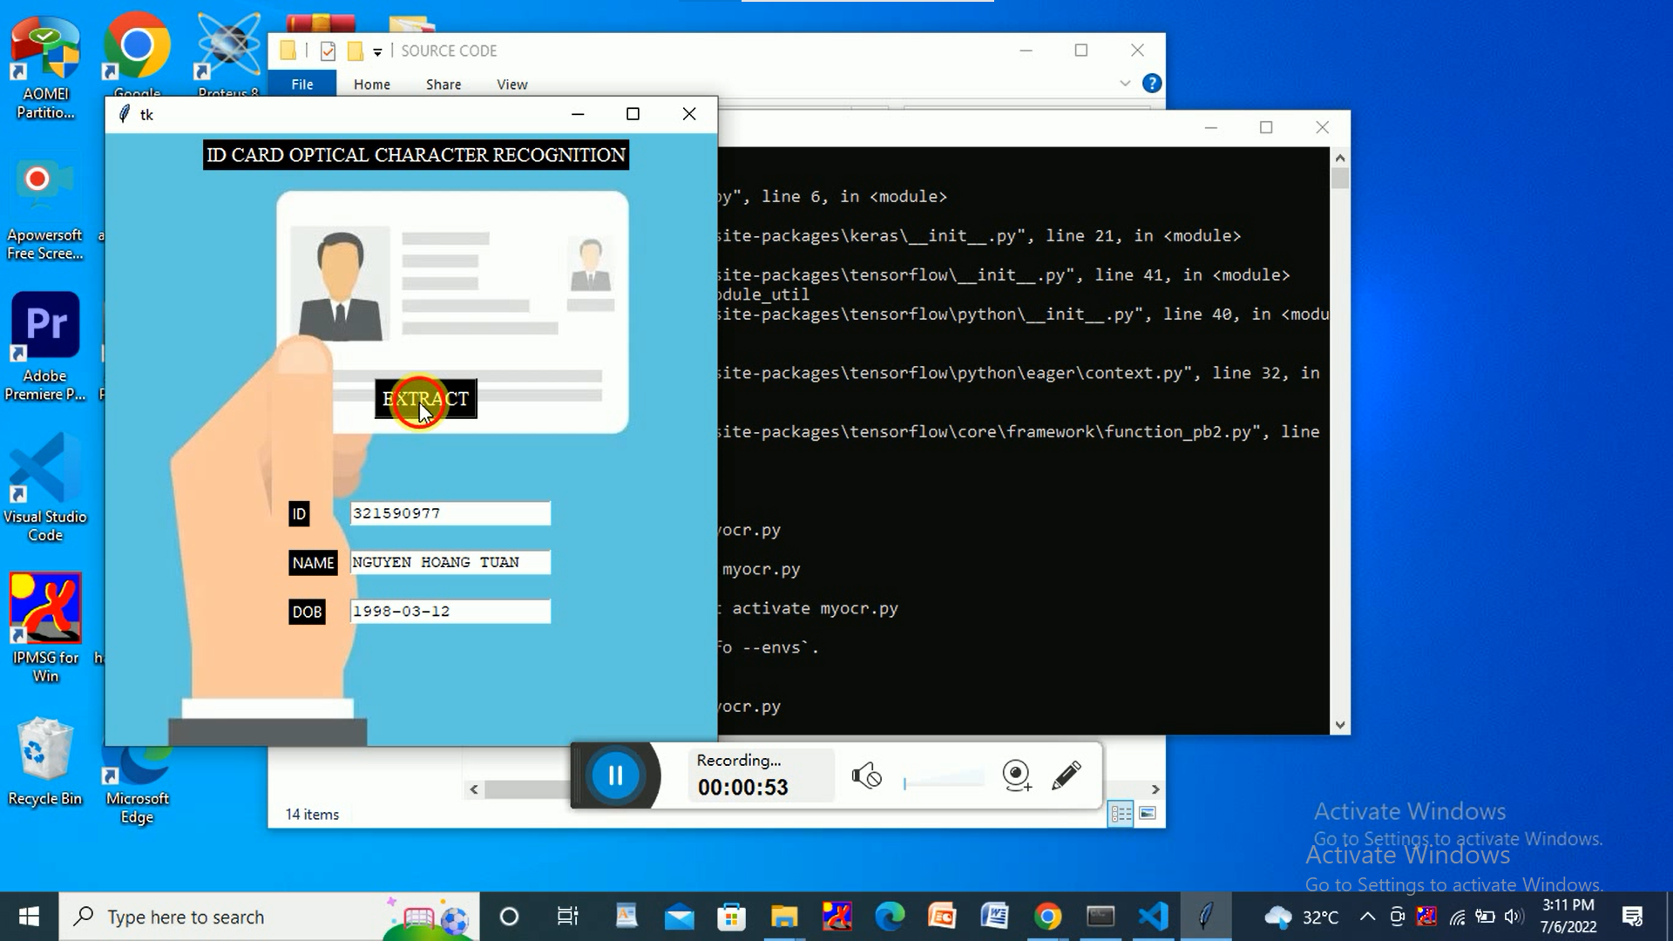
Task: Open the Quick Access toolbar dropdown
Action: pos(377,52)
